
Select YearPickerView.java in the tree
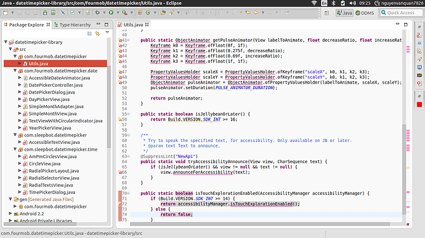tap(50, 128)
